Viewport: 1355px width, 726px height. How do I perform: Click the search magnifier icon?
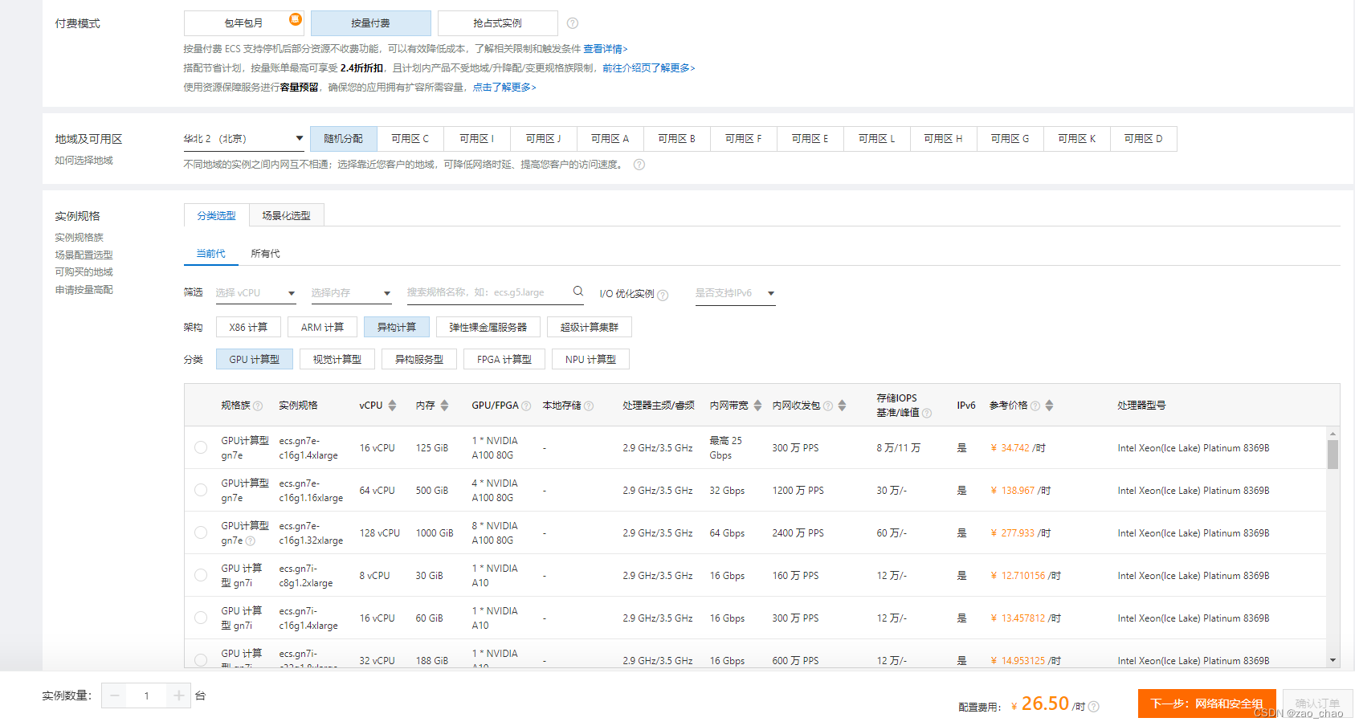578,292
